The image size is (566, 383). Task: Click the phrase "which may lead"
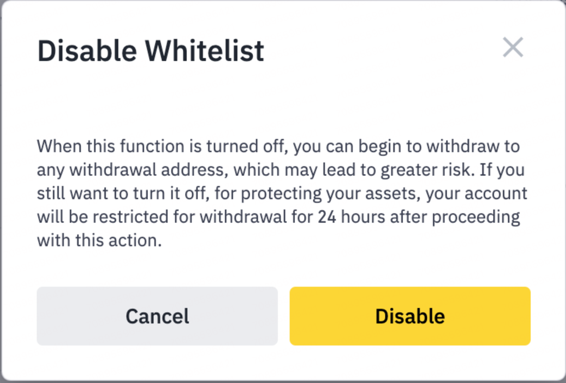(x=276, y=170)
